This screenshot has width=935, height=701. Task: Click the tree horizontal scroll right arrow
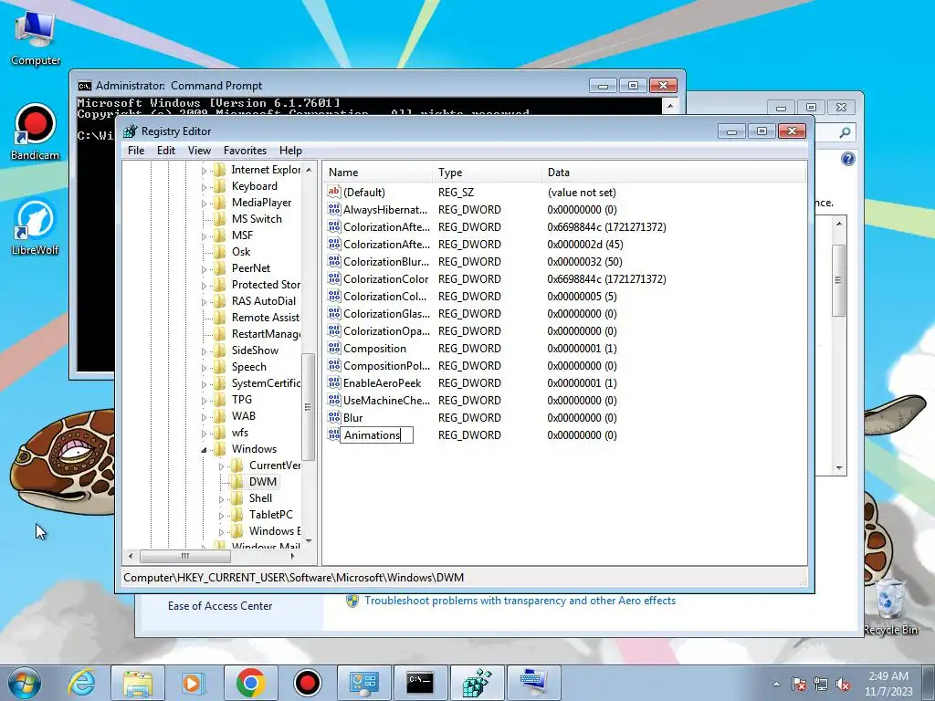click(293, 556)
